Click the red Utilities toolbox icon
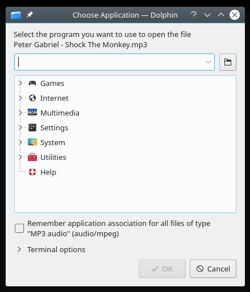250x292 pixels. click(x=32, y=157)
